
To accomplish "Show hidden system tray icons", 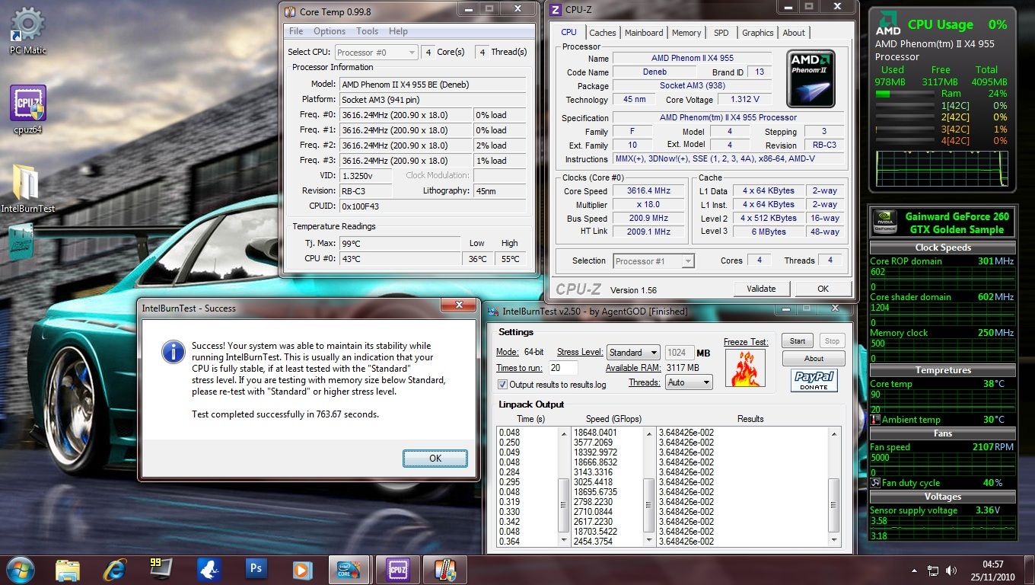I will [x=915, y=570].
